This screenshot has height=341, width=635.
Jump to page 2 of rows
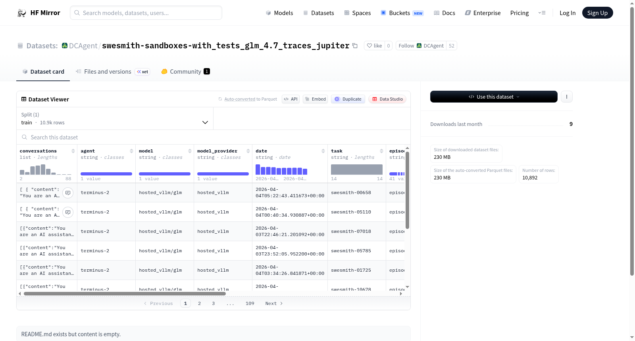199,303
